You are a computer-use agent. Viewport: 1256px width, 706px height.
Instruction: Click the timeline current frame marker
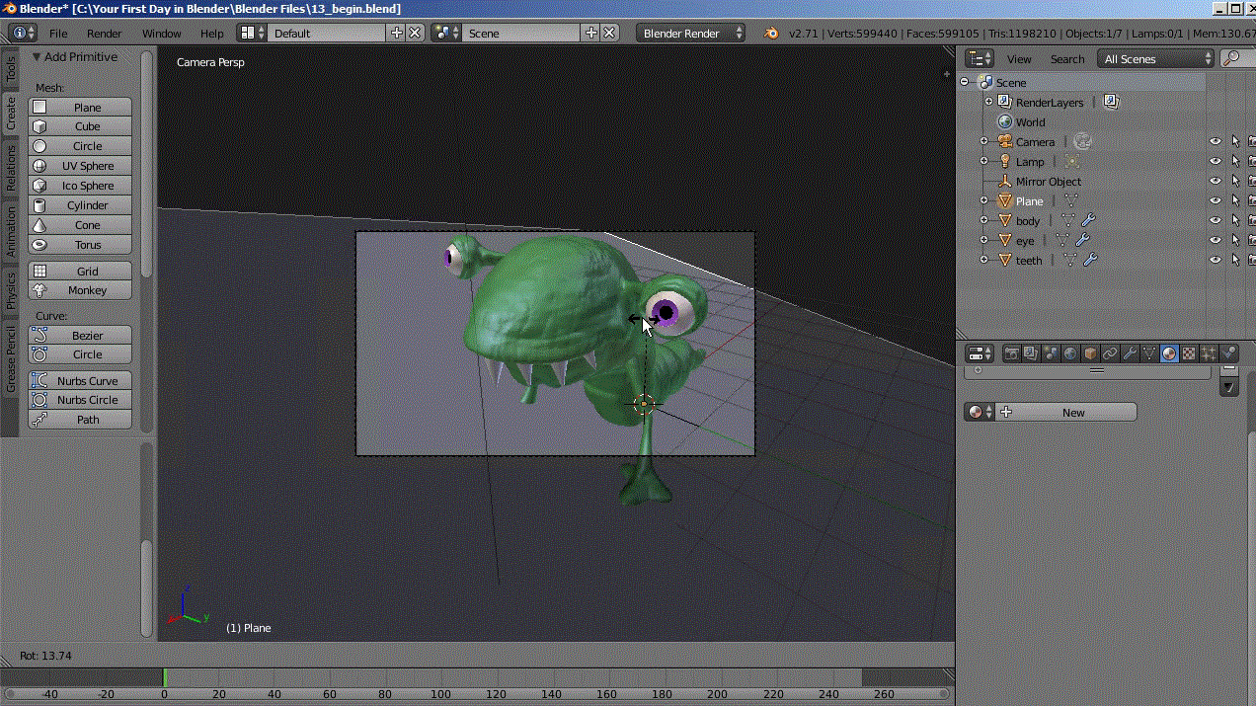[x=164, y=677]
